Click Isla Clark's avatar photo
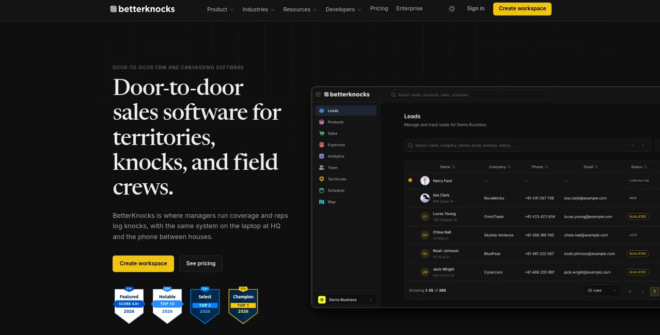Screen dimensions: 660x335 coord(425,198)
